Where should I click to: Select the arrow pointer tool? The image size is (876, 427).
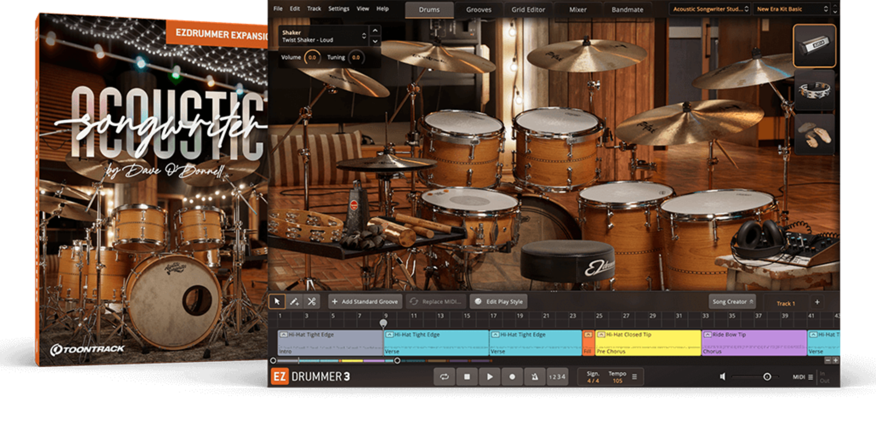tap(277, 301)
